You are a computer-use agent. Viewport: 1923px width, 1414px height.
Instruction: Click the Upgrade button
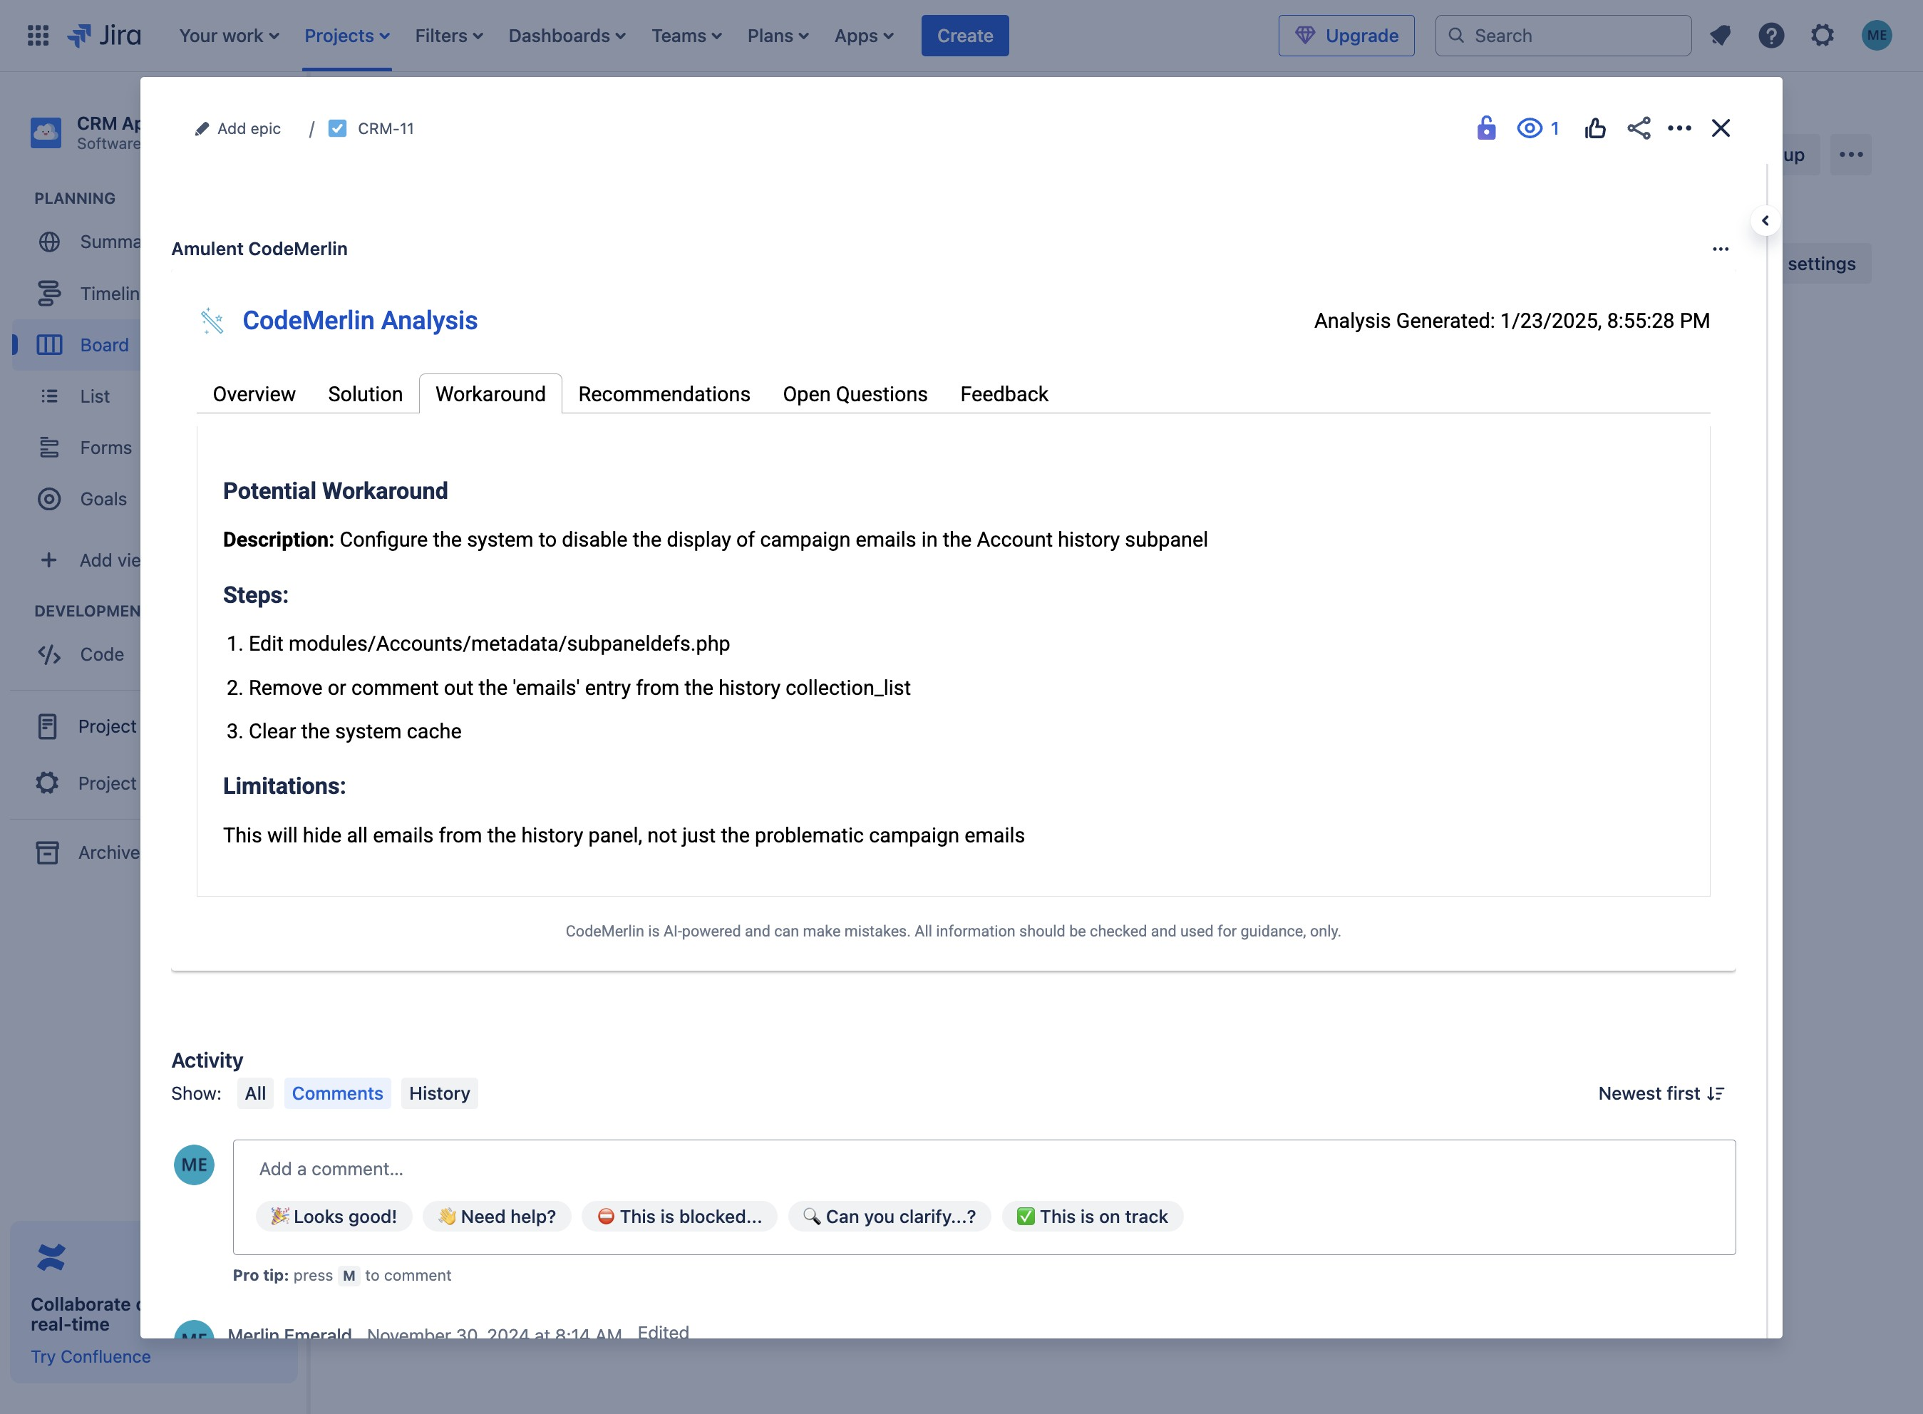[1346, 36]
